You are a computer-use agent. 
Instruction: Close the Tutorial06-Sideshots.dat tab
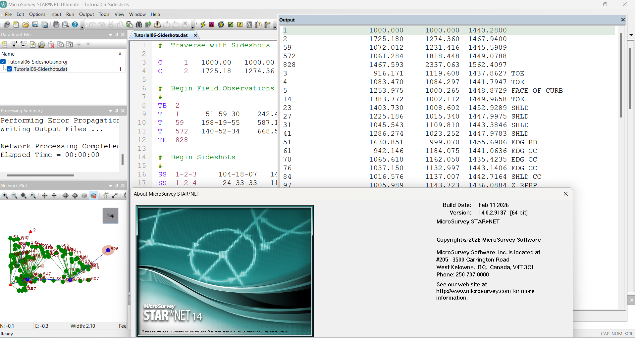(x=195, y=35)
